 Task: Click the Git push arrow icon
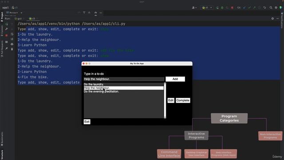coord(254,8)
